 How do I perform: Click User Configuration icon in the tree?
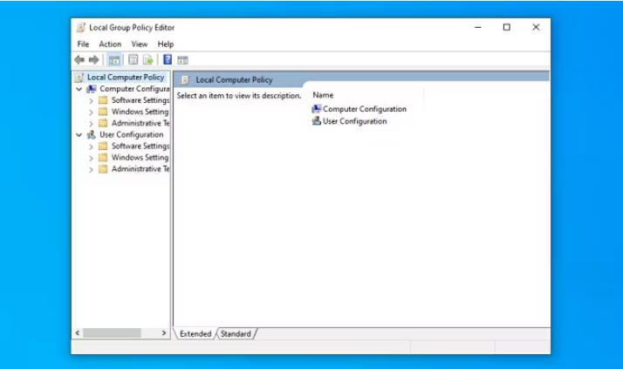tap(92, 134)
